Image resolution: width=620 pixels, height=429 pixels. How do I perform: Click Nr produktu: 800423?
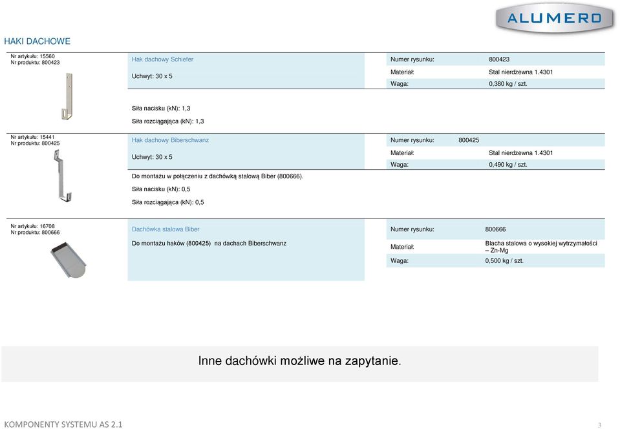[35, 63]
